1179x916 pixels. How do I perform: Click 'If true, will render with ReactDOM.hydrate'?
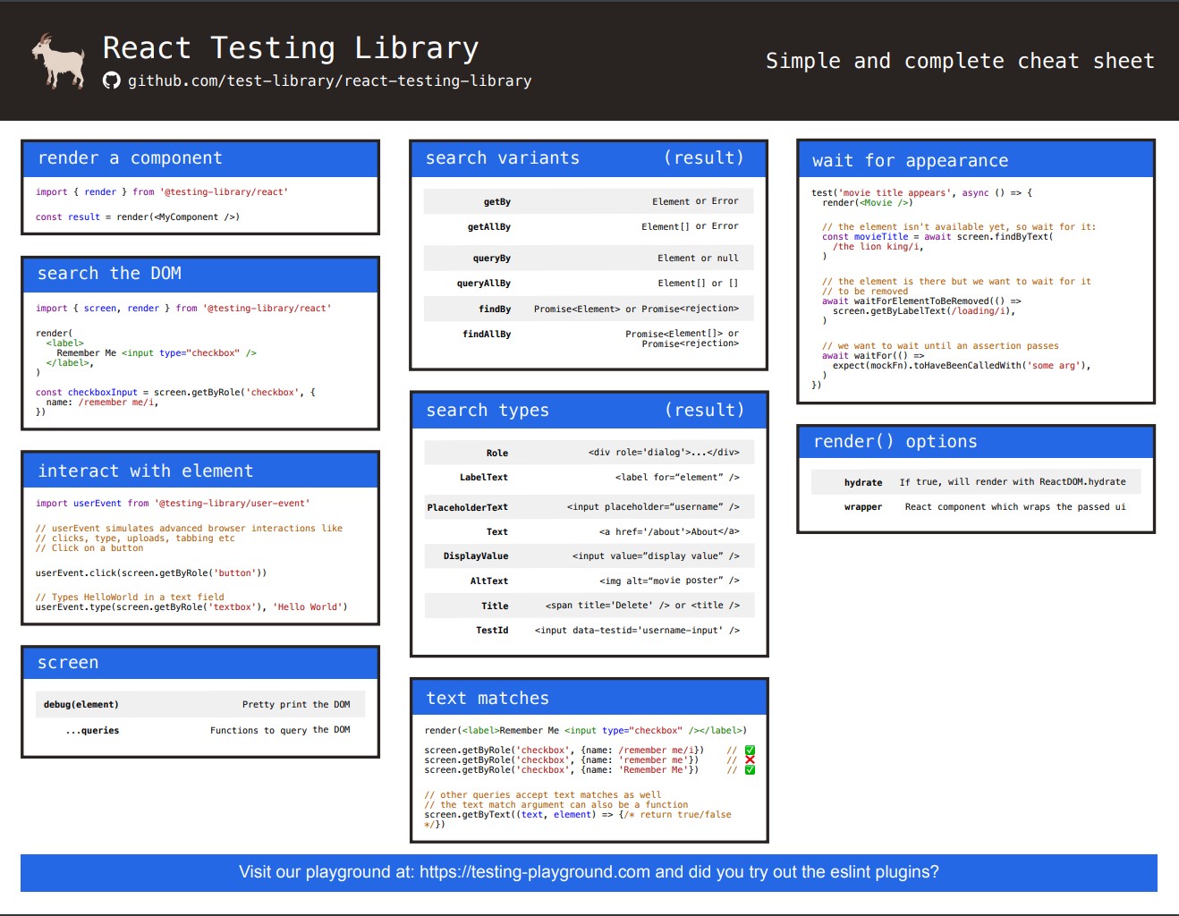1013,482
